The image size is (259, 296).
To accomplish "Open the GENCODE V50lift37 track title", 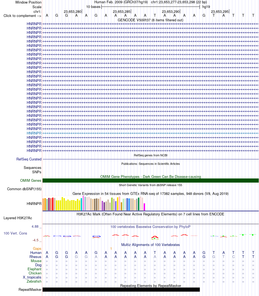I will (150, 20).
